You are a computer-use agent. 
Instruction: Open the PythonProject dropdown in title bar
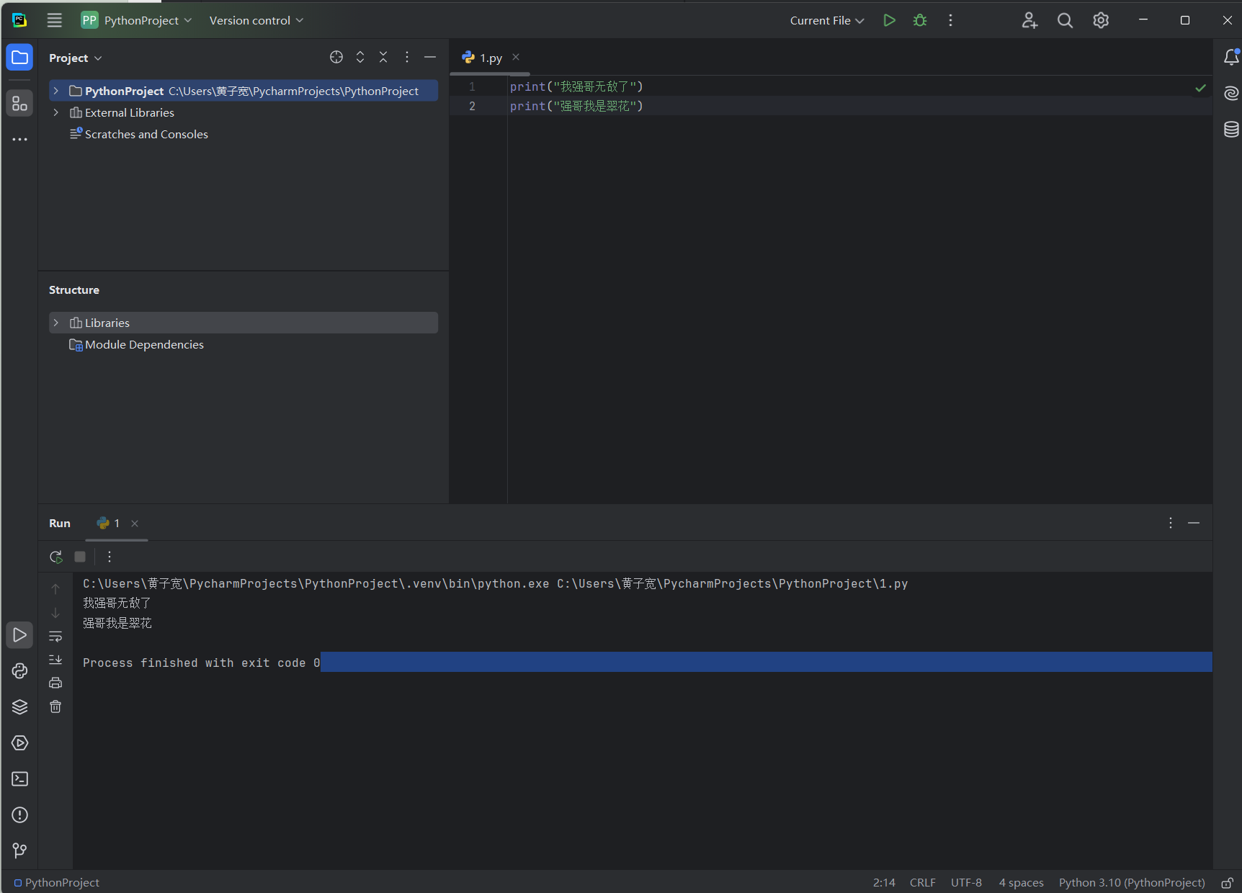(136, 20)
